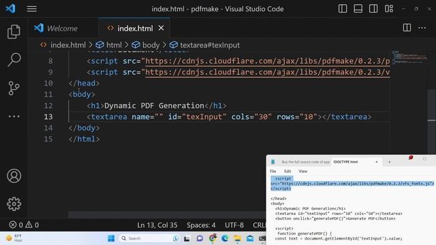Open Task View on taskbar
The height and width of the screenshot is (245, 436).
(x=187, y=239)
